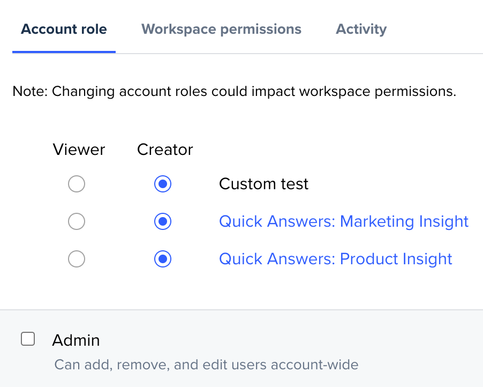Click the Custom test label
483x387 pixels.
263,184
